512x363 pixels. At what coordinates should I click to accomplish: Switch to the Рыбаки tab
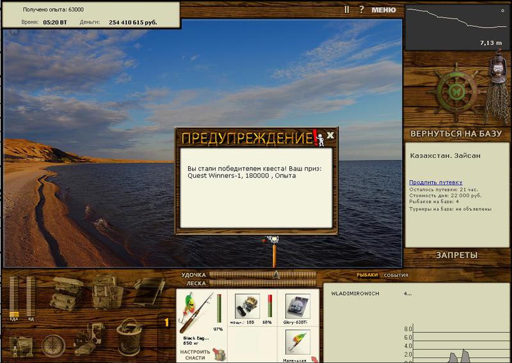367,275
